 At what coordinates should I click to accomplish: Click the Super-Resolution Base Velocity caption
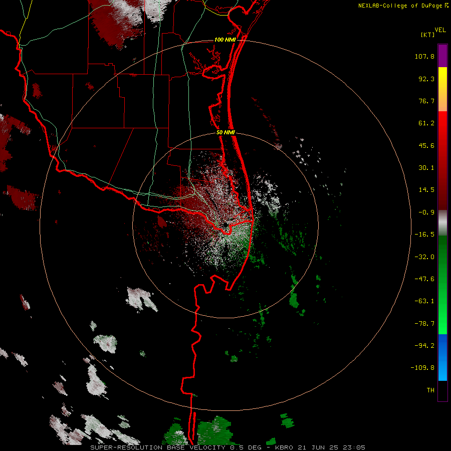(228, 447)
